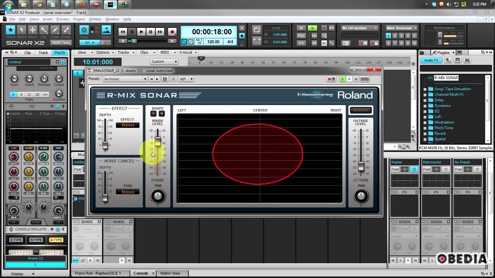Expand the Dynamics plugin folder

point(425,106)
